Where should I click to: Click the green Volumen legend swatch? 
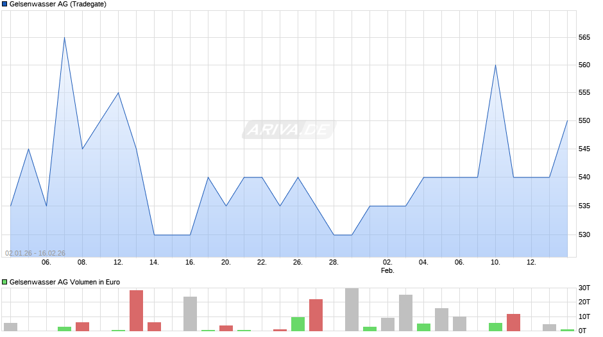pyautogui.click(x=4, y=282)
